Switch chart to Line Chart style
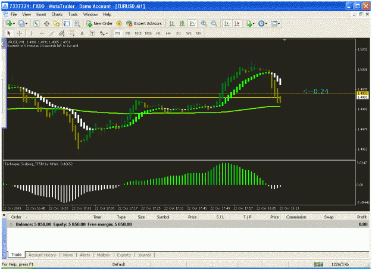 pyautogui.click(x=192, y=23)
